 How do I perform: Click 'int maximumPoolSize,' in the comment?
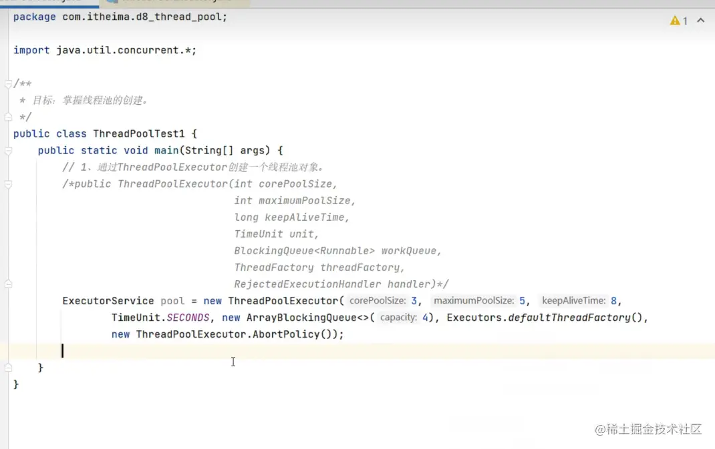pyautogui.click(x=295, y=201)
